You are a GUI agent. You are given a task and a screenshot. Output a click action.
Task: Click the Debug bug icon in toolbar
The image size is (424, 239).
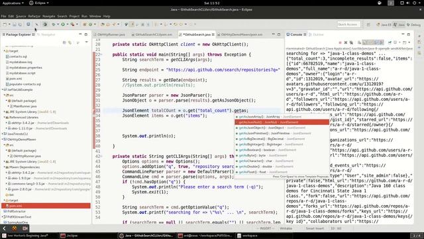click(54, 25)
